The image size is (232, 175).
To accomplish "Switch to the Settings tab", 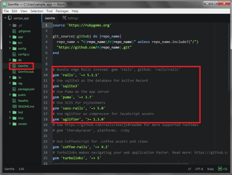I will click(70, 18).
